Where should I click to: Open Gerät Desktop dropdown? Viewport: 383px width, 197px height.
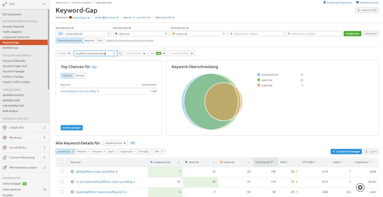(x=110, y=17)
